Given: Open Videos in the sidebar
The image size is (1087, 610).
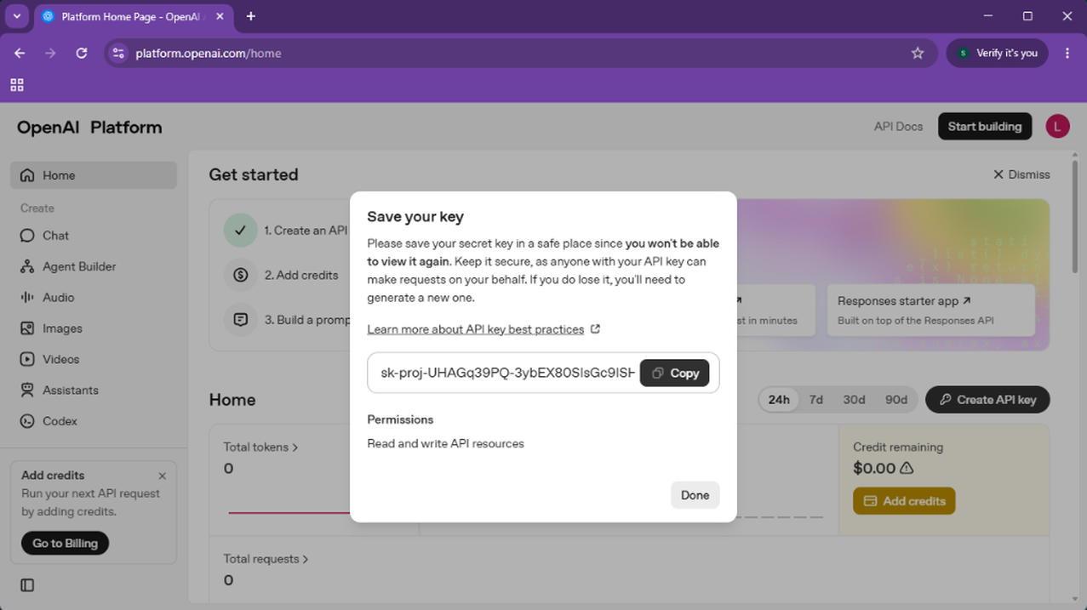Looking at the screenshot, I should point(94,359).
